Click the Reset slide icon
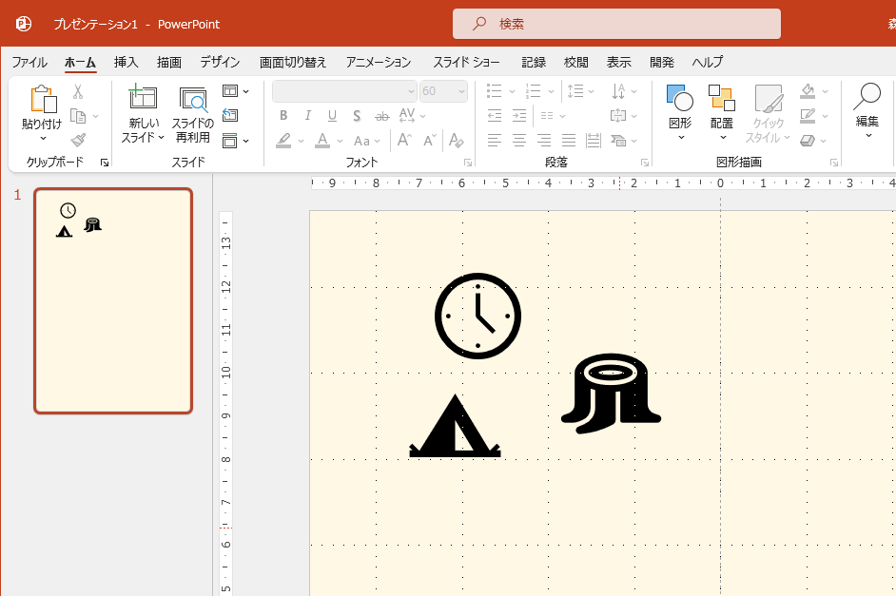The image size is (896, 596). (230, 115)
